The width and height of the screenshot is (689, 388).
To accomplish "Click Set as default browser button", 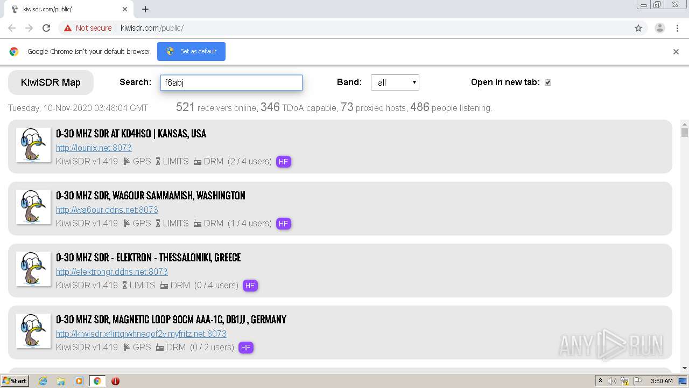I will (191, 51).
